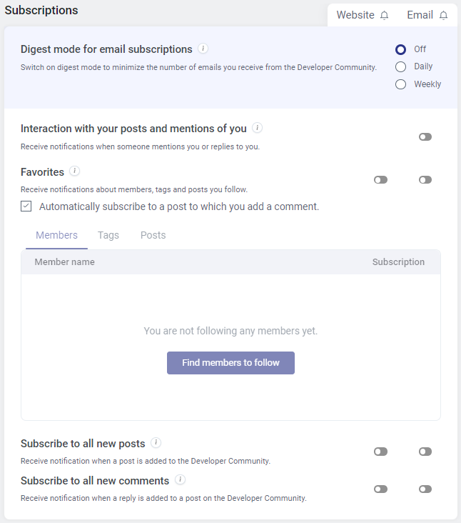
Task: Click info icon beside Subscribe to all new comments
Action: click(181, 479)
